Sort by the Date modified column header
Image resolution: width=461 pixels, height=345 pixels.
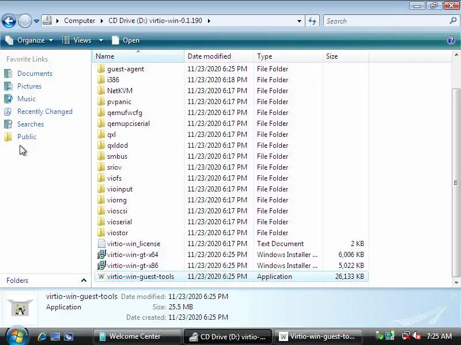click(x=219, y=56)
